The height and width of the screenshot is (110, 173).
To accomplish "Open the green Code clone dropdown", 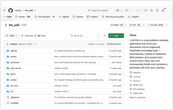I will [116, 36].
